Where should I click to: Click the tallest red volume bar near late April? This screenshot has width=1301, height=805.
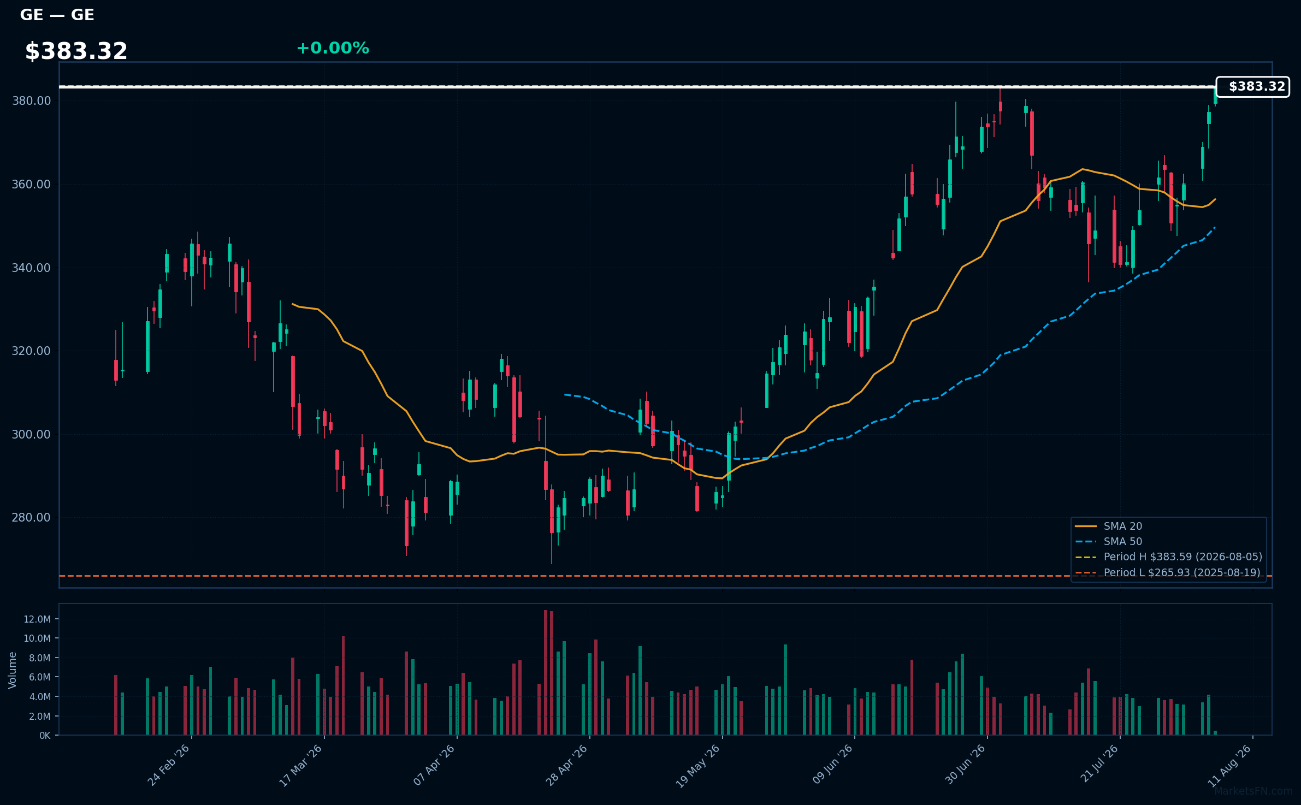[545, 672]
